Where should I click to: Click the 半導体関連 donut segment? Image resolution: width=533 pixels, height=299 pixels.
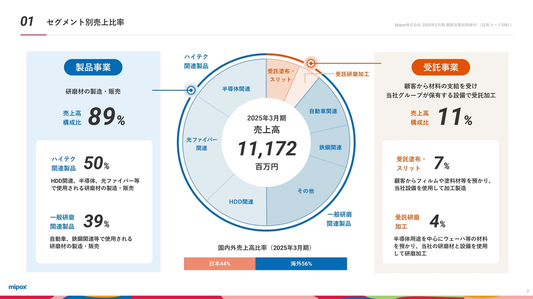[x=236, y=89]
